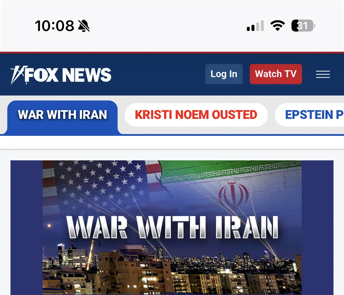Open the hamburger menu icon
Viewport: 344px width, 295px height.
coord(323,74)
